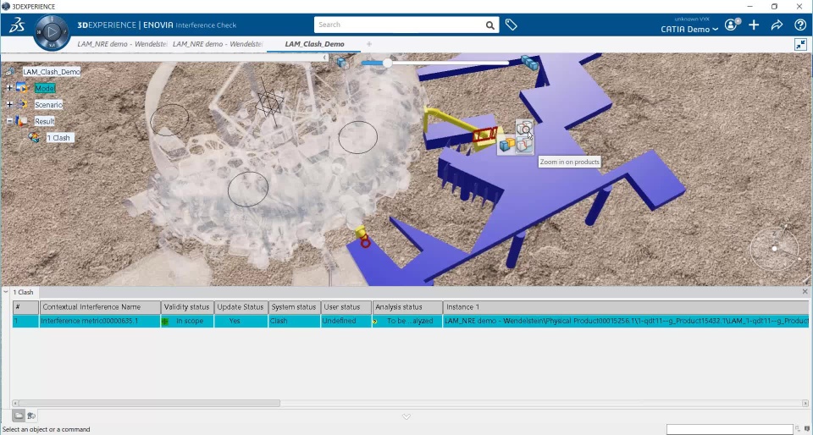Screen dimensions: 813x435
Task: Expand the Model tree node
Action: [x=9, y=88]
